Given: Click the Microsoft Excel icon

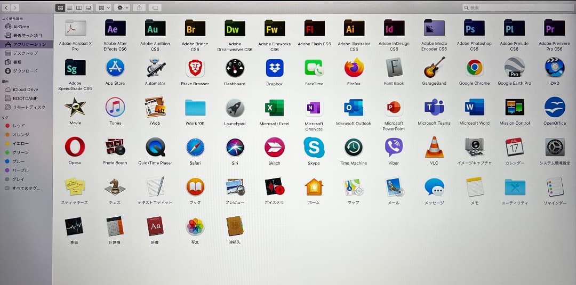Looking at the screenshot, I should pyautogui.click(x=275, y=108).
